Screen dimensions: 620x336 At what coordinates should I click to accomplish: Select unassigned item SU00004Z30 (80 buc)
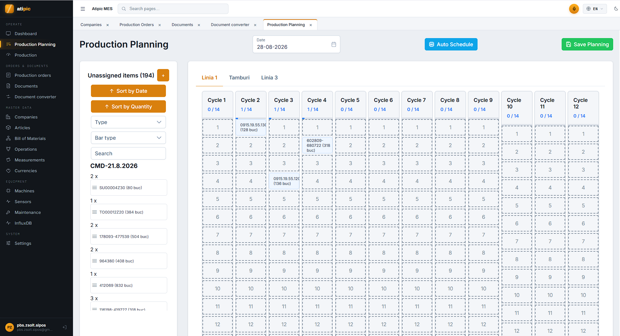129,188
